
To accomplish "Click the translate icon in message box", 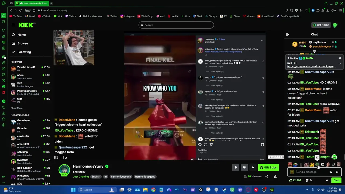I will [x=331, y=172].
